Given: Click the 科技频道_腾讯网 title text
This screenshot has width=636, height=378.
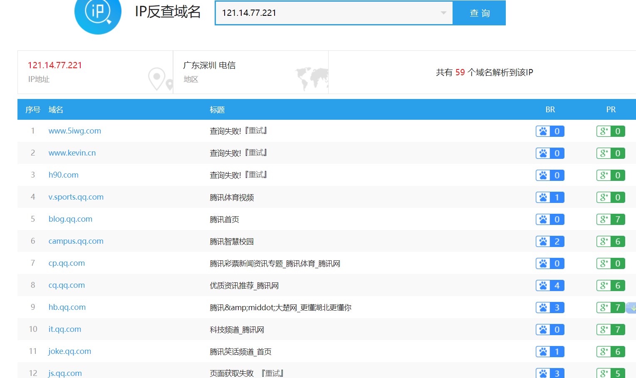Looking at the screenshot, I should pos(237,330).
